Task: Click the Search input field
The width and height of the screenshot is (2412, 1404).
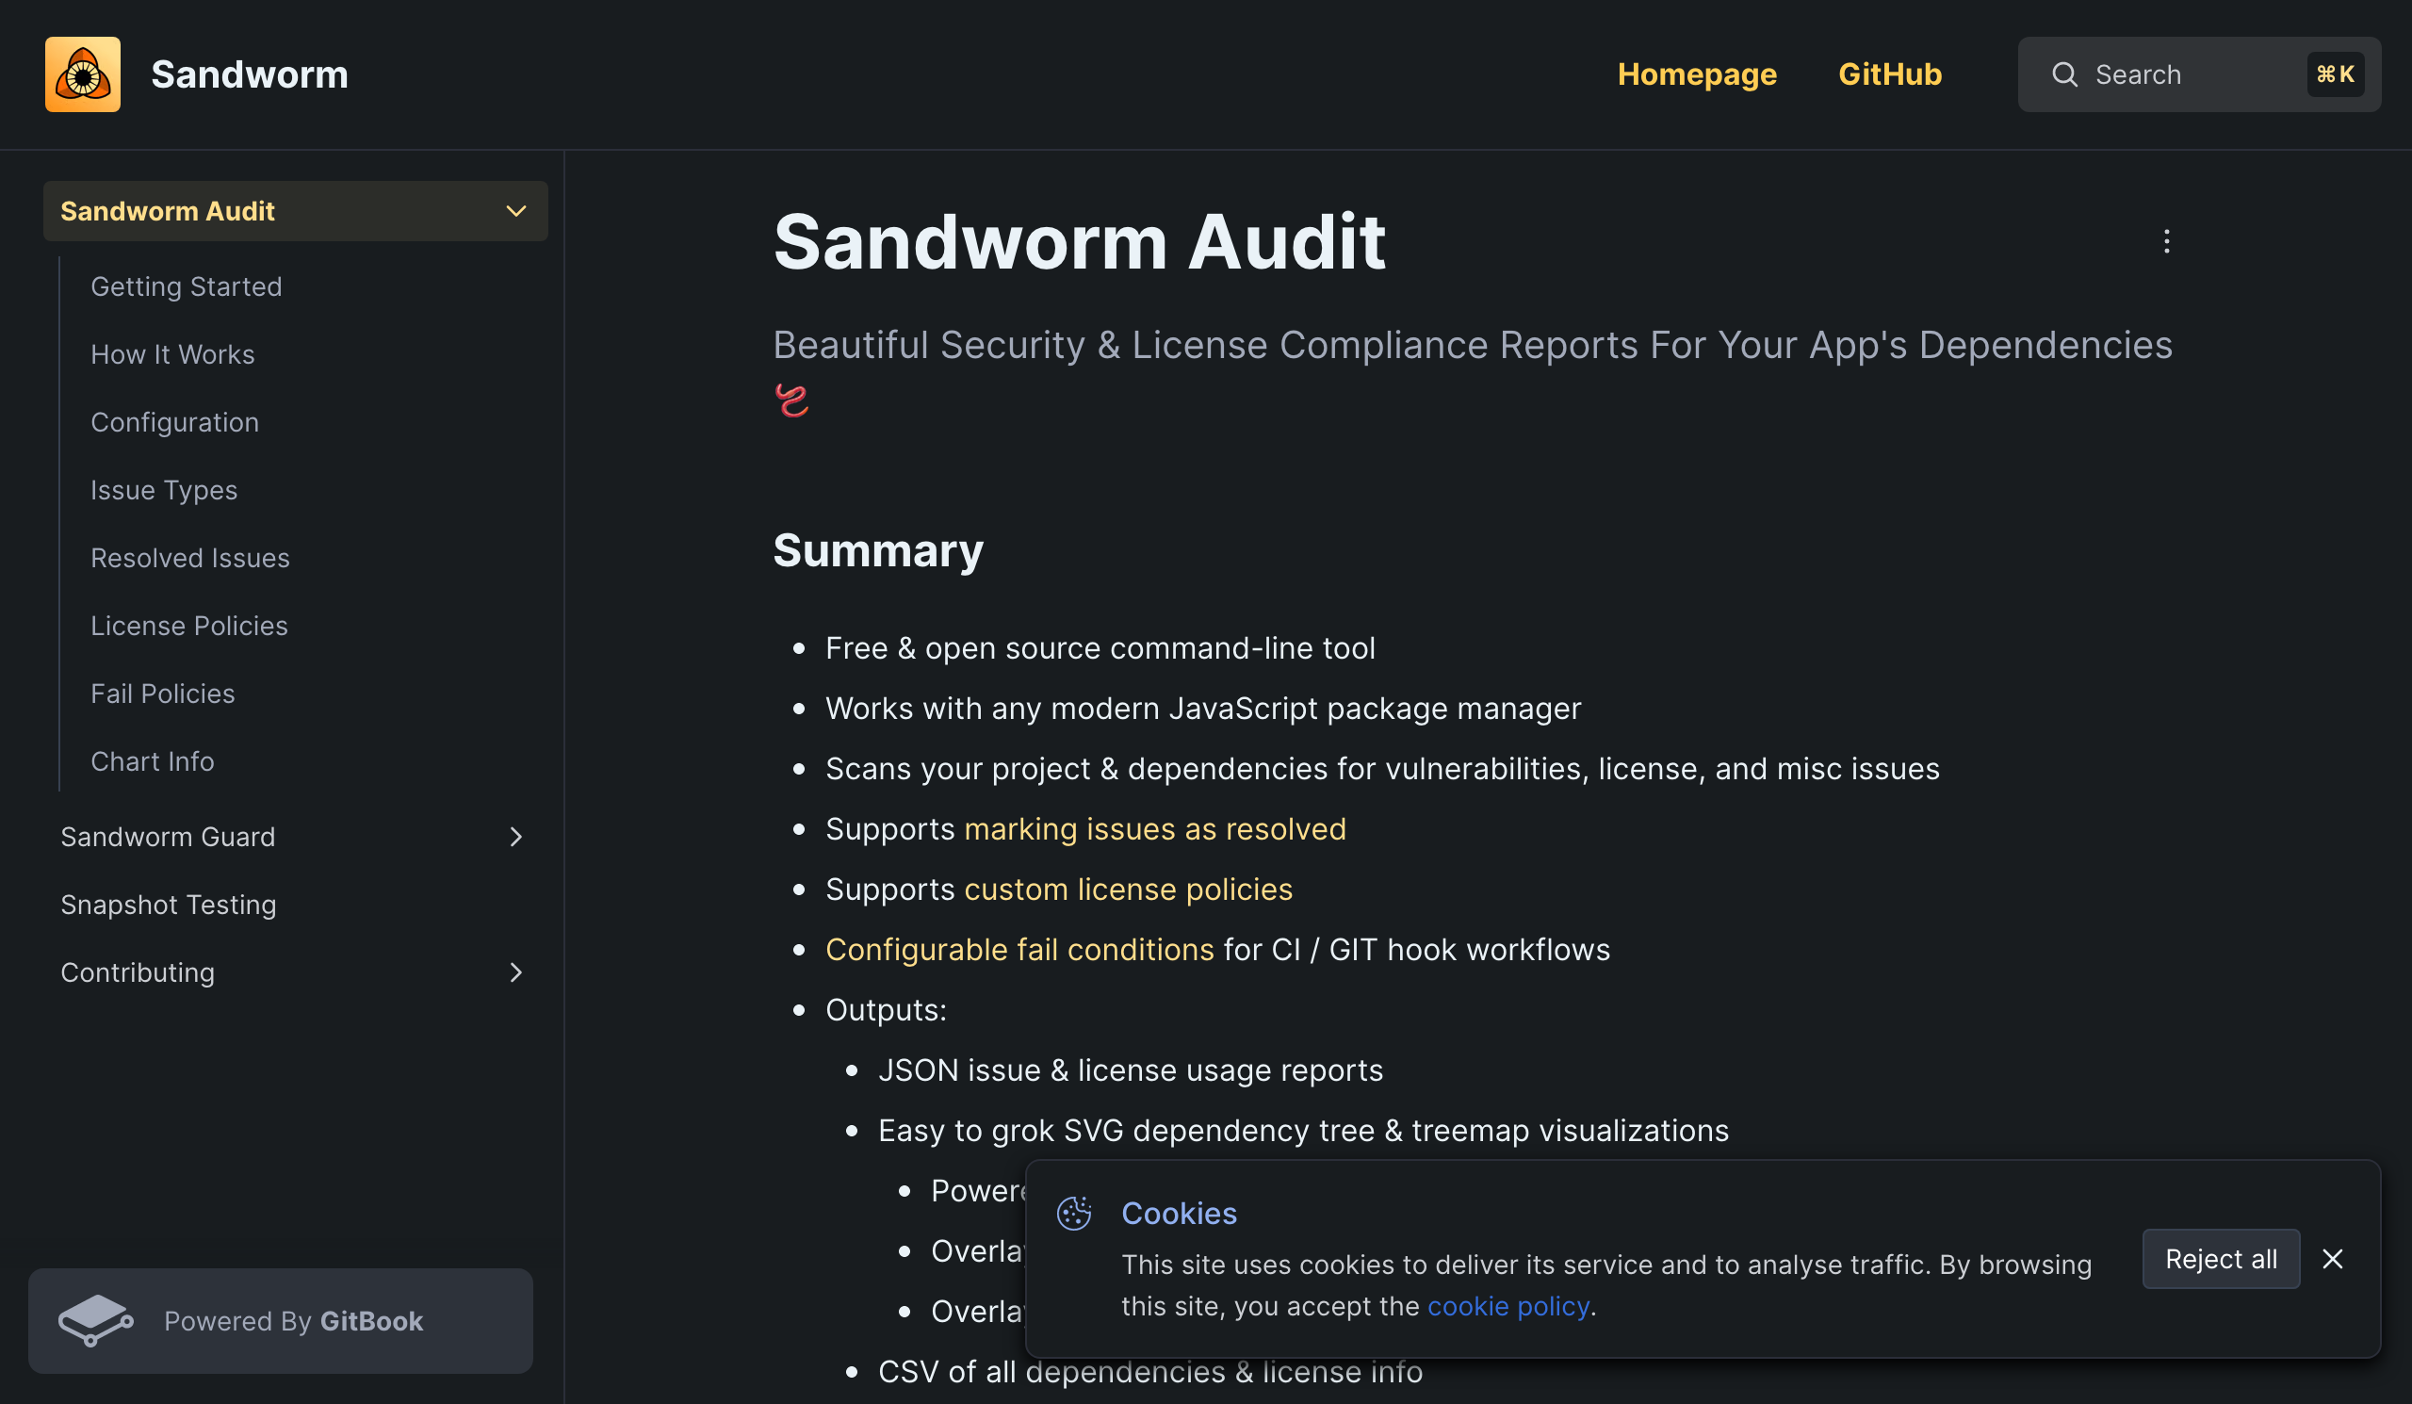Action: pyautogui.click(x=2198, y=74)
